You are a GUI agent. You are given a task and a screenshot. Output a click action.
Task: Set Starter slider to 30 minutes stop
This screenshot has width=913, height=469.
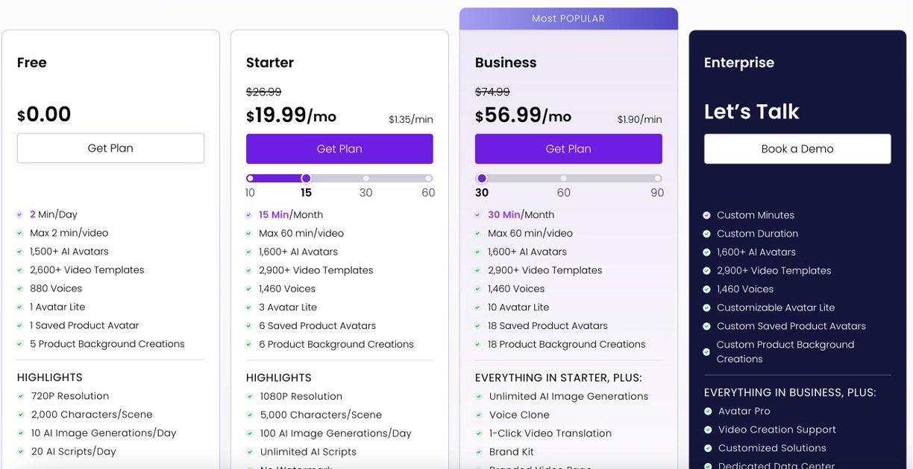365,179
